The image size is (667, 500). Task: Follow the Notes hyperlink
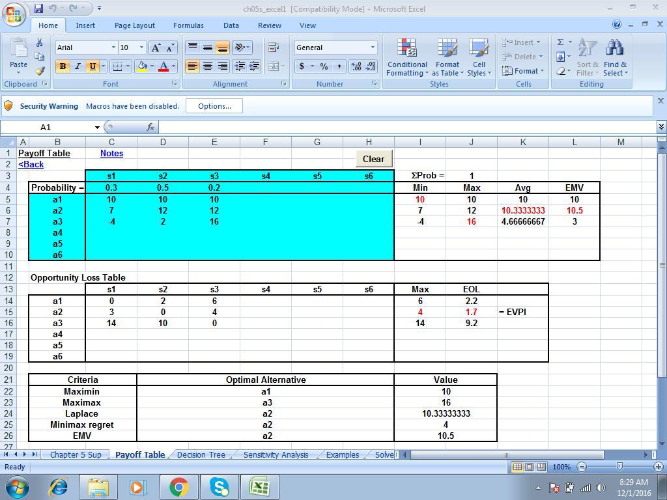click(x=111, y=153)
